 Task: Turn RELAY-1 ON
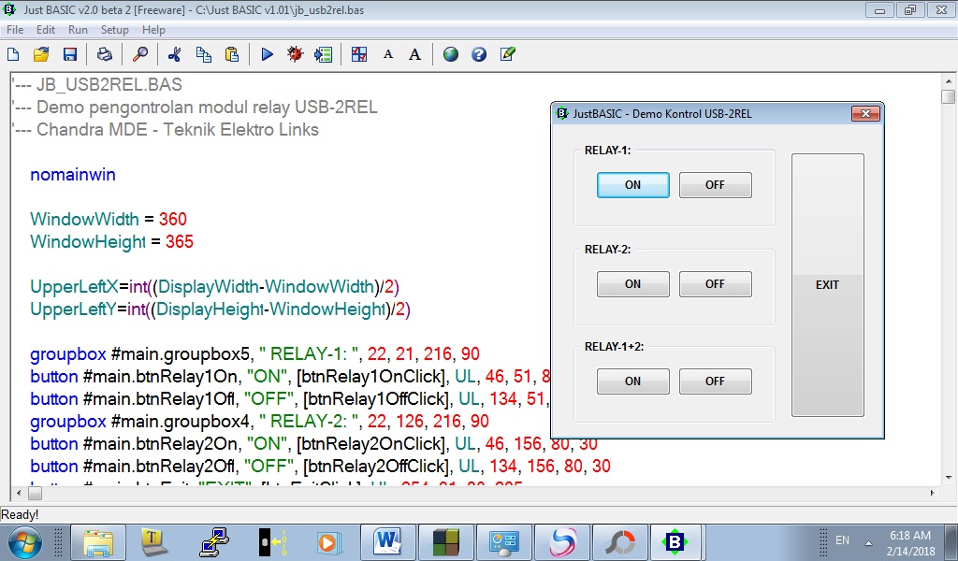coord(633,185)
